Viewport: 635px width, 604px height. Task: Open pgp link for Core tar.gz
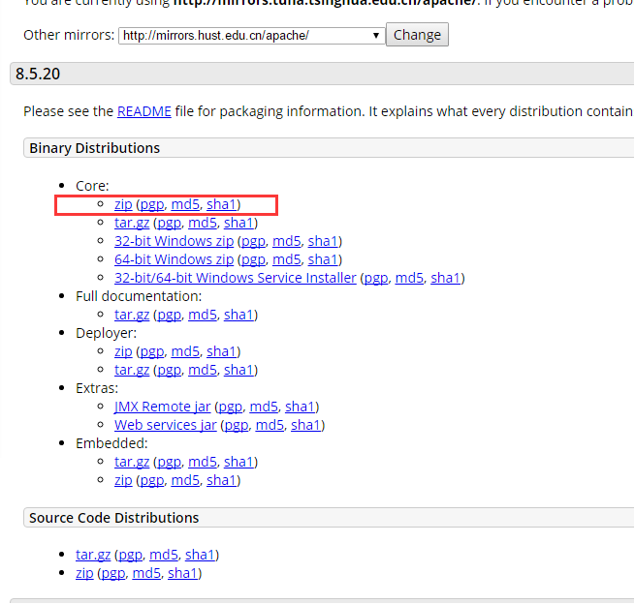[170, 223]
